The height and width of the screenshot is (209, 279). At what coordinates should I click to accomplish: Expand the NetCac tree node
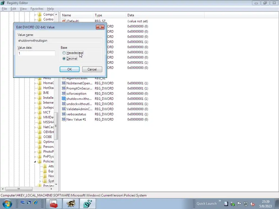point(35,127)
